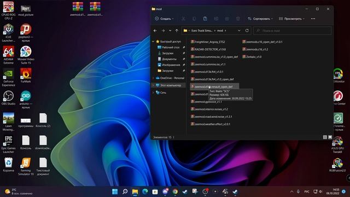The width and height of the screenshot is (350, 197).
Task: Select Этот компьютер in navigation pane
Action: [171, 85]
